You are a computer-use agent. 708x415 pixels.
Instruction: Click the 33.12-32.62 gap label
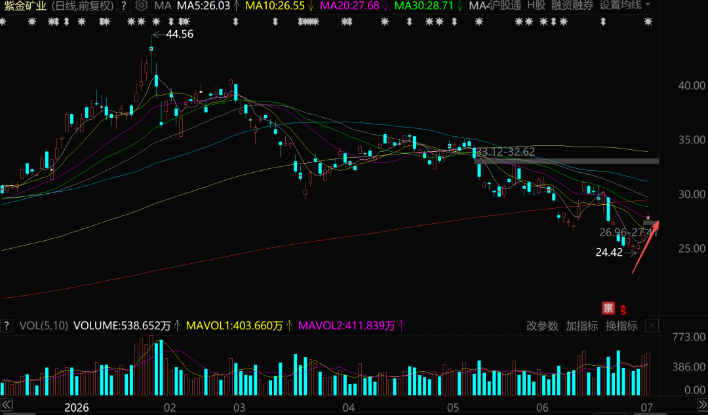505,152
